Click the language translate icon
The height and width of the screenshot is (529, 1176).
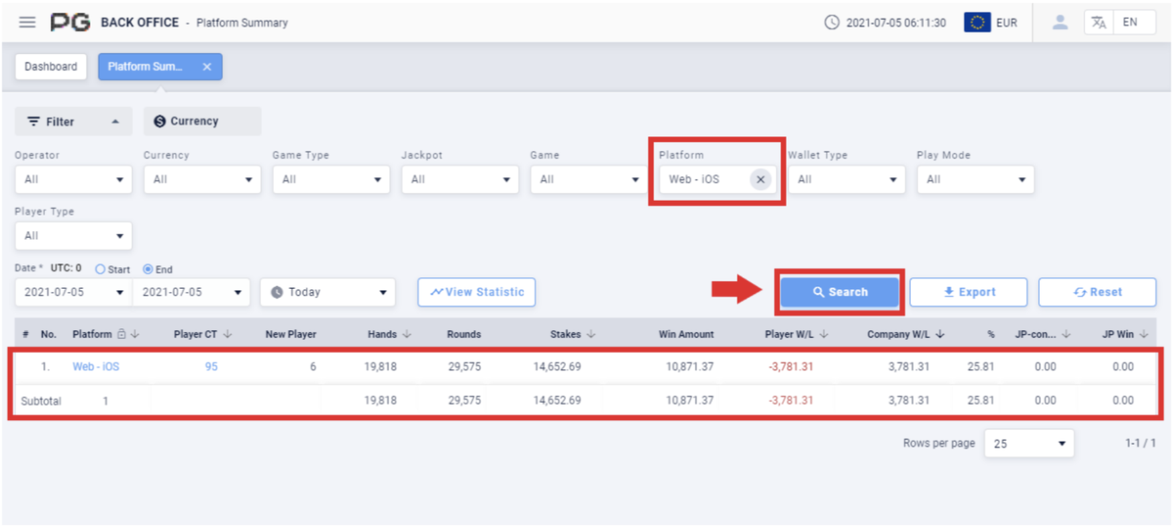[1098, 22]
